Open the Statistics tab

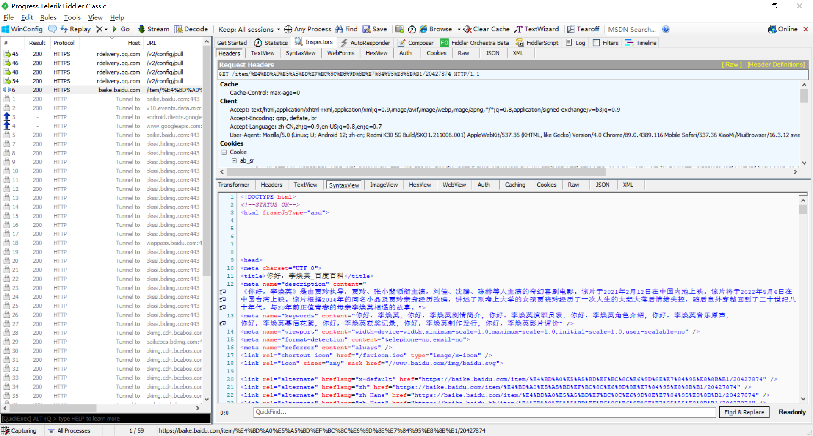(271, 43)
